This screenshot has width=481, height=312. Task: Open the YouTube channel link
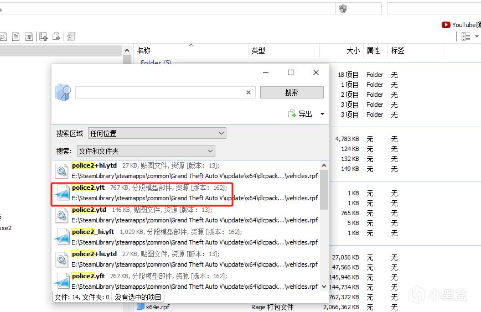click(x=462, y=25)
